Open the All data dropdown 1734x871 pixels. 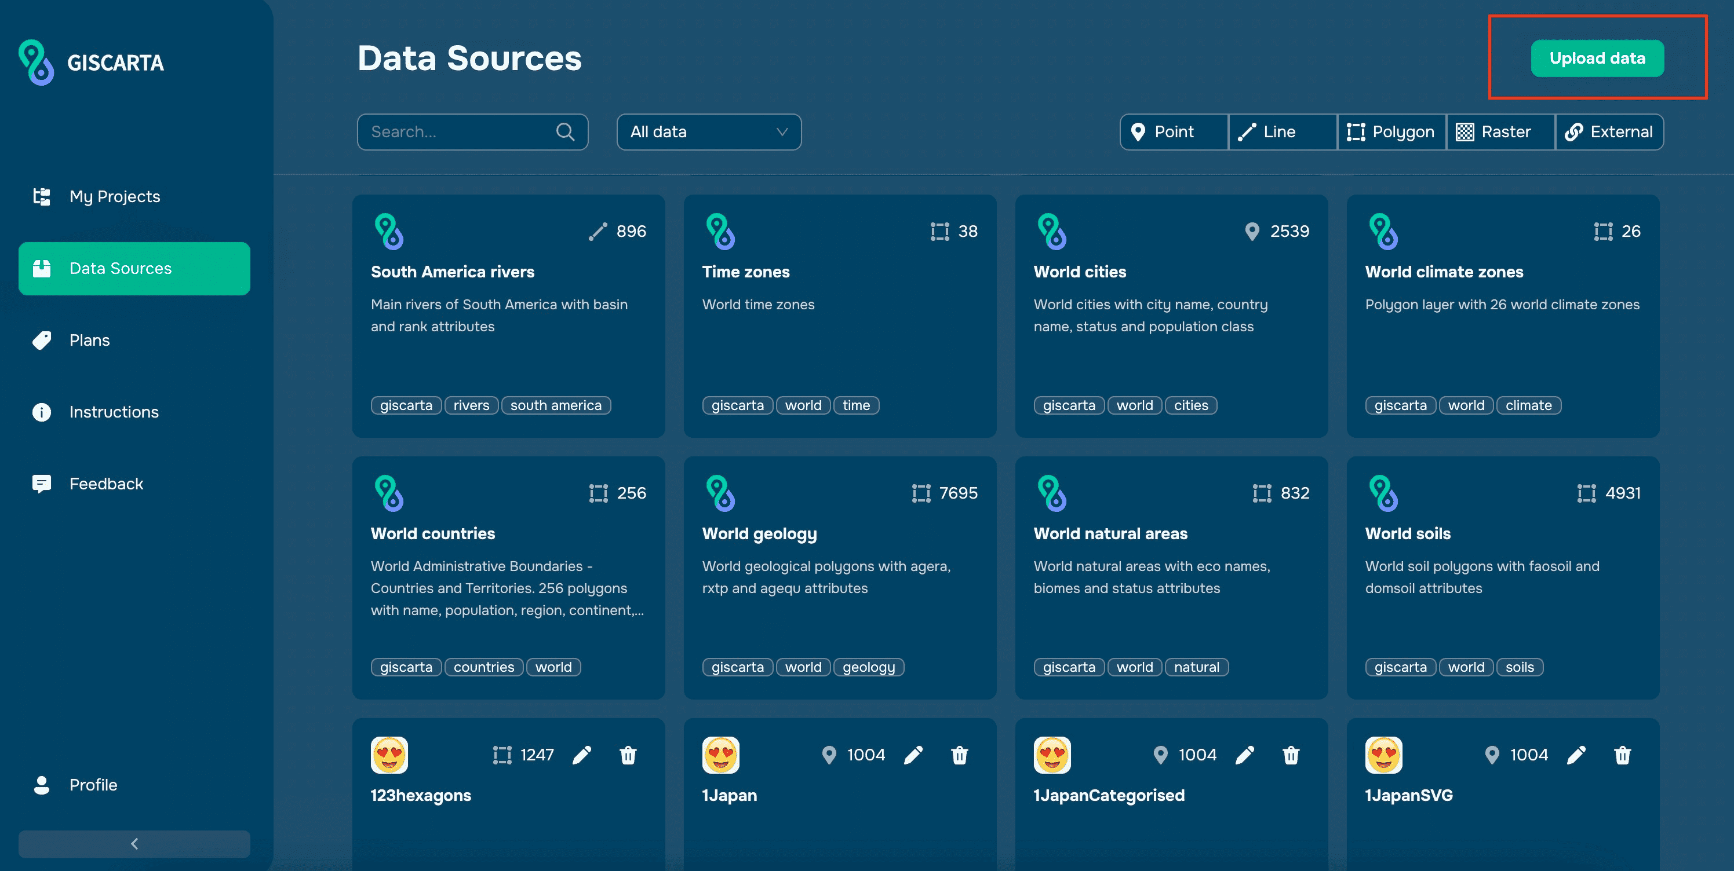click(x=708, y=132)
